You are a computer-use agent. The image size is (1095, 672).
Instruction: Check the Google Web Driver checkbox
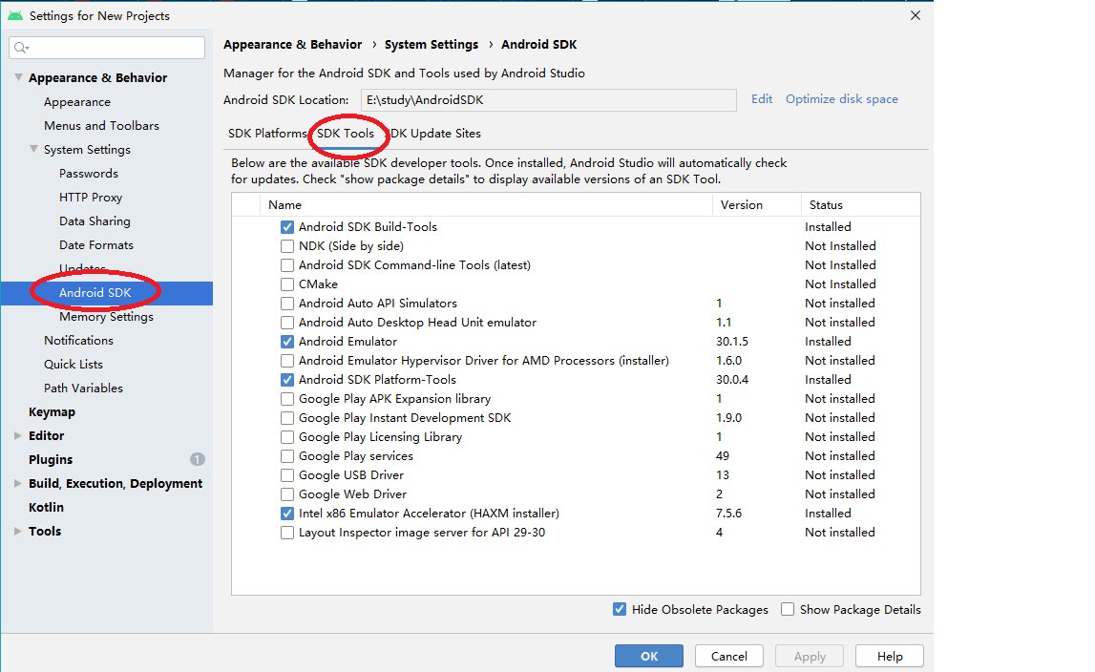tap(287, 494)
